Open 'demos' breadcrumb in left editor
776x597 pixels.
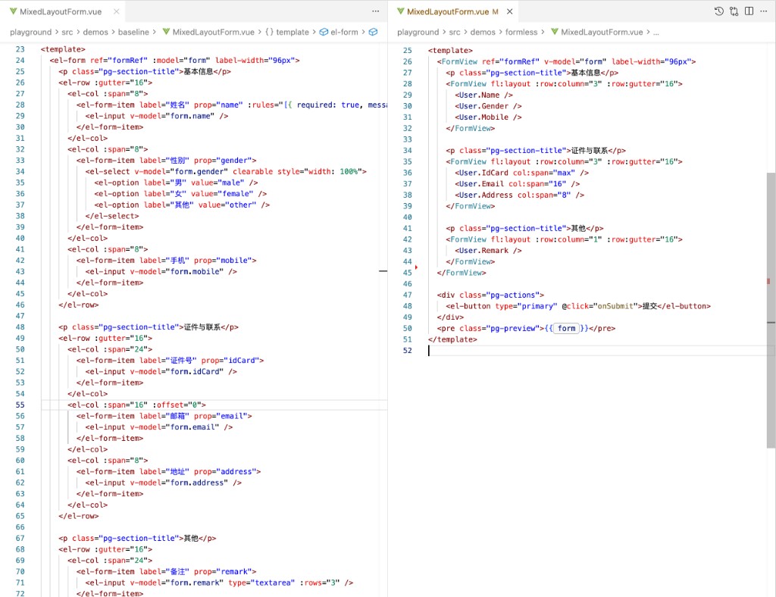point(95,32)
